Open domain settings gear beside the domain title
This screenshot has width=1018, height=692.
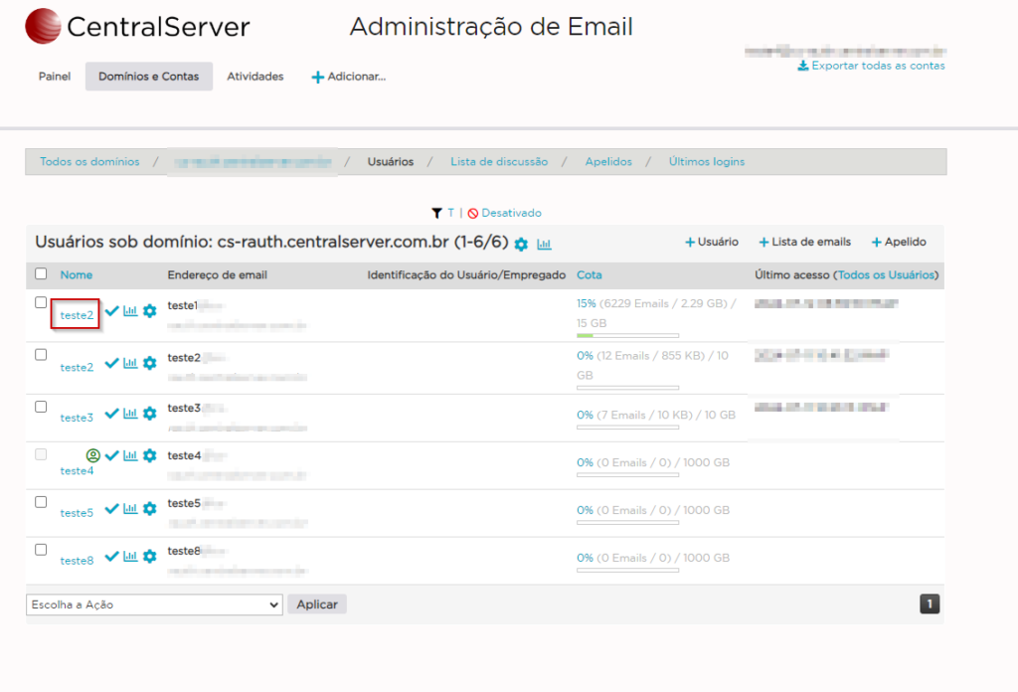coord(521,244)
